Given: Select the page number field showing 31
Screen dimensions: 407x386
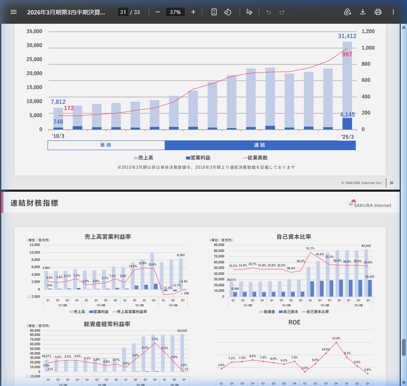Looking at the screenshot, I should 123,12.
